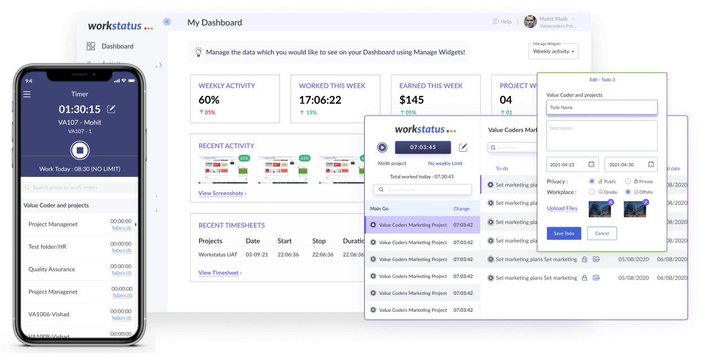
Task: Tap the stop timer button on phone
Action: click(x=80, y=151)
